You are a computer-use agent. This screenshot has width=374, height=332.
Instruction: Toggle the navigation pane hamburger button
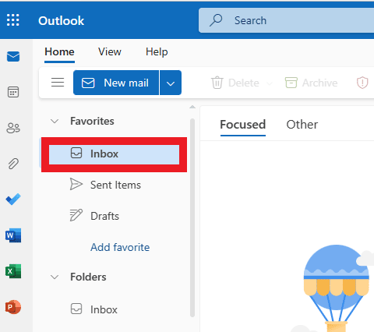58,83
